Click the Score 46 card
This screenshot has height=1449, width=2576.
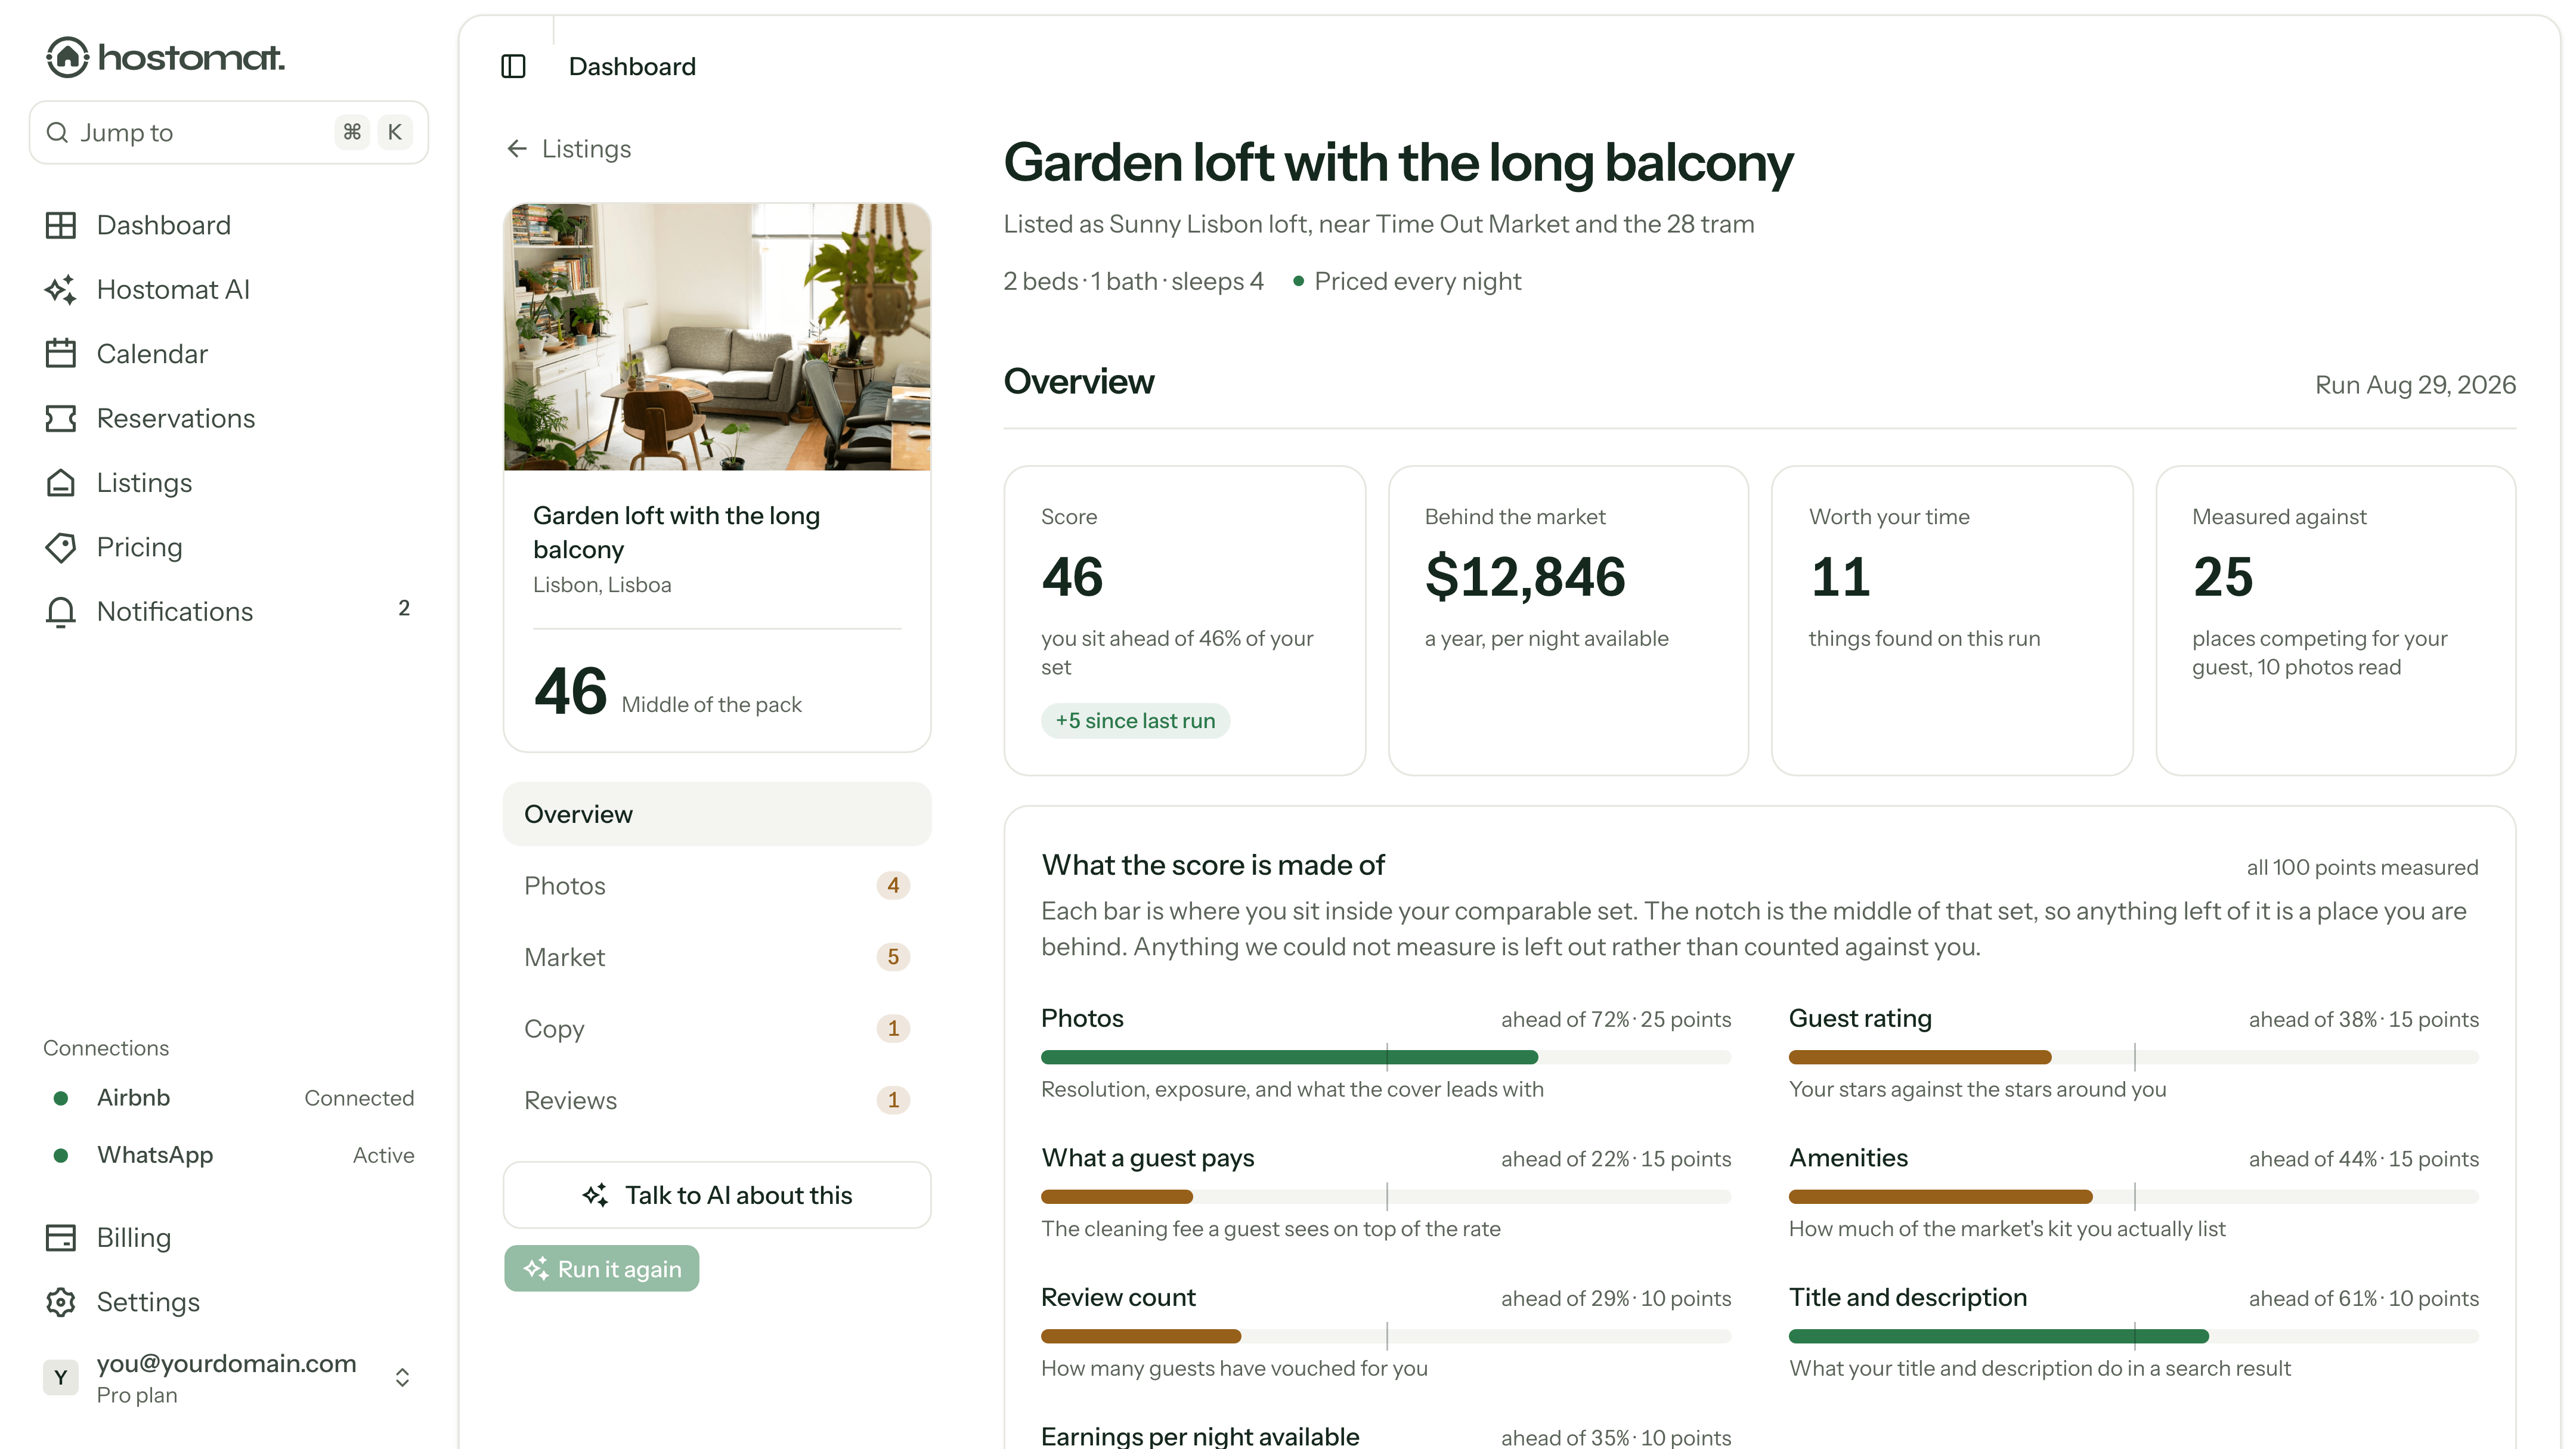[x=1184, y=620]
